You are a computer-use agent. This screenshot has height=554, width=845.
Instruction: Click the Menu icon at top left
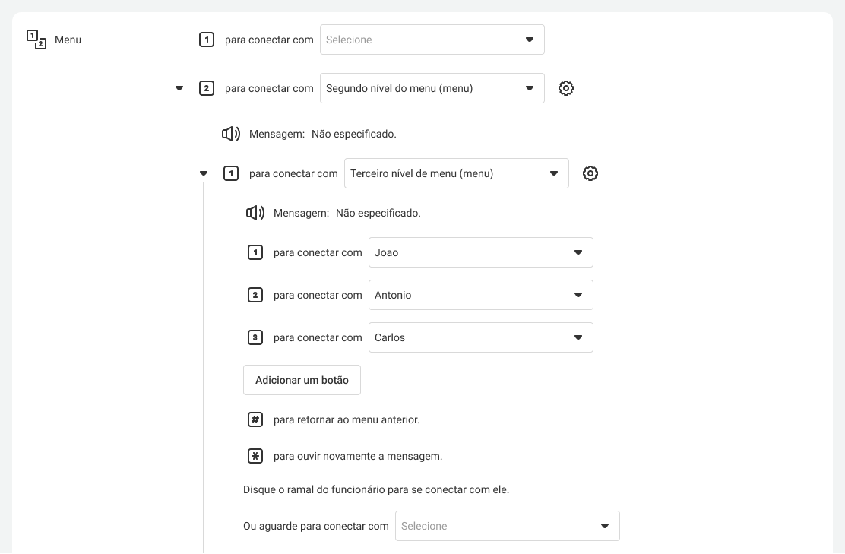point(36,40)
